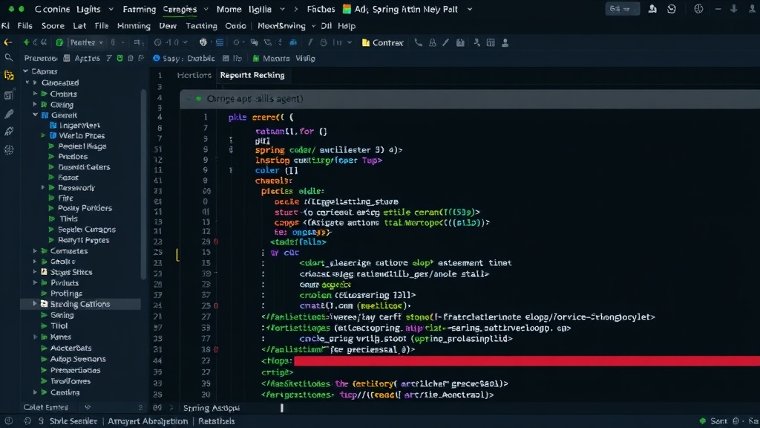This screenshot has height=428, width=760.
Task: Click the globe icon top right
Action: (698, 9)
